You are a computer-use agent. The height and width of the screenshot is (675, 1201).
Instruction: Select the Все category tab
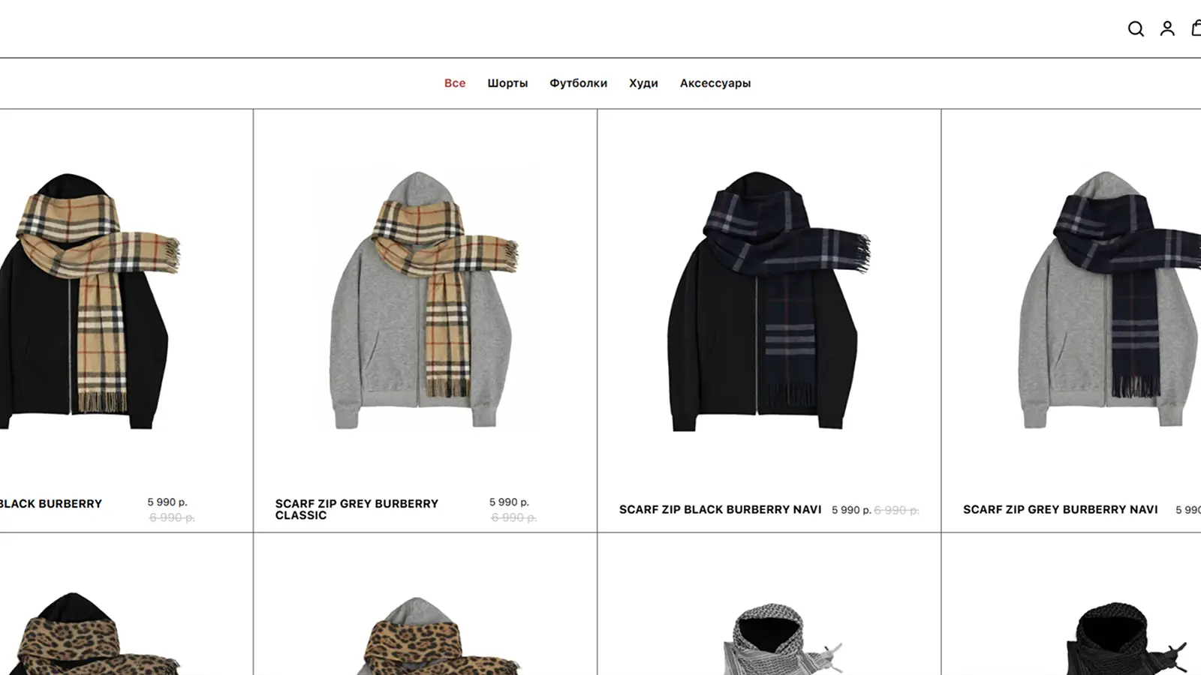click(455, 83)
